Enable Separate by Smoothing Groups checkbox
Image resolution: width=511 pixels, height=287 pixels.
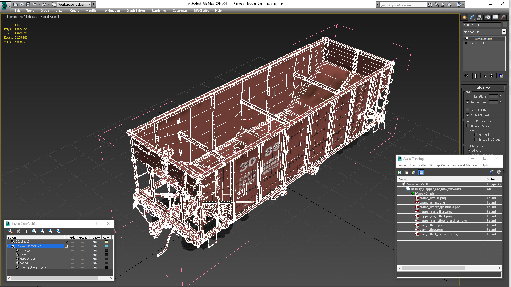[x=476, y=140]
